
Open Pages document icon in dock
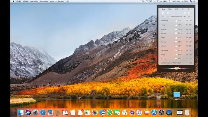pyautogui.click(x=124, y=112)
